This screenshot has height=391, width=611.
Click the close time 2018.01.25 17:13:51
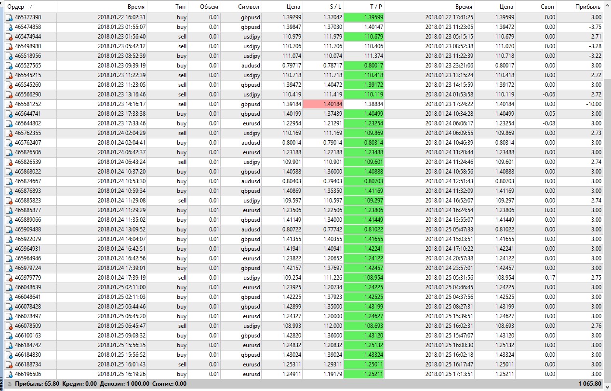coord(449,374)
